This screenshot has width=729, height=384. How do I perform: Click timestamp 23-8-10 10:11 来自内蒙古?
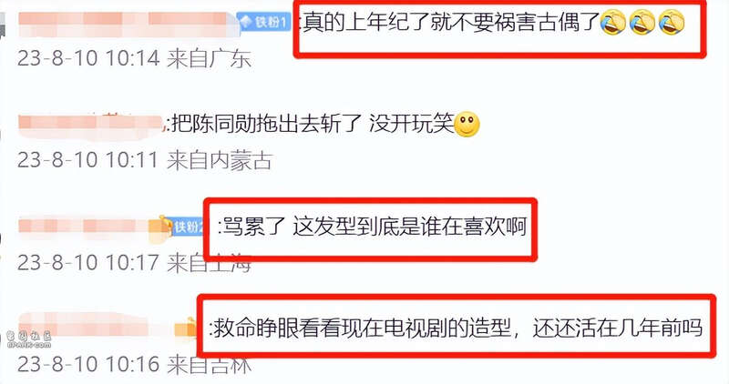point(145,160)
